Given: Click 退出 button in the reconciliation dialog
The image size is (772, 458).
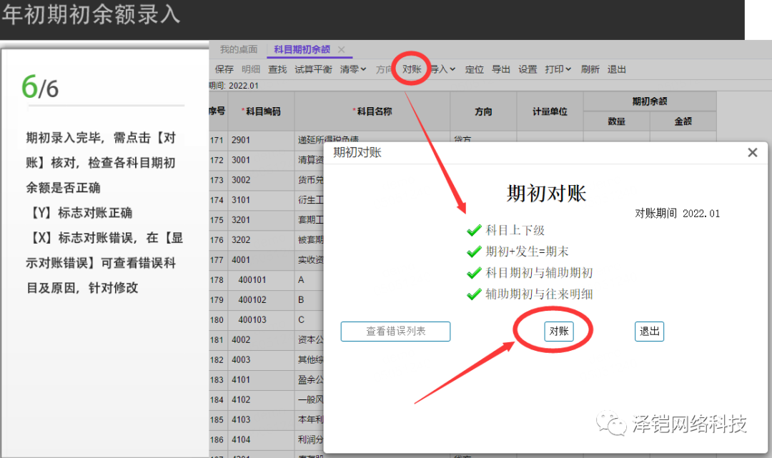Looking at the screenshot, I should click(649, 332).
